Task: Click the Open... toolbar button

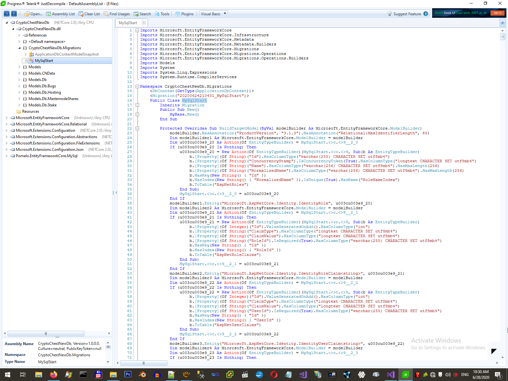Action: click(x=33, y=14)
